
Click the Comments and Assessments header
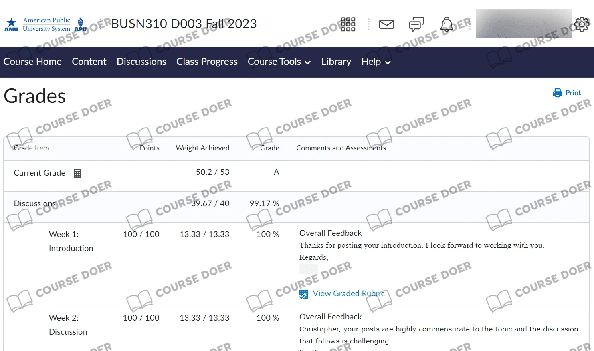(x=341, y=148)
